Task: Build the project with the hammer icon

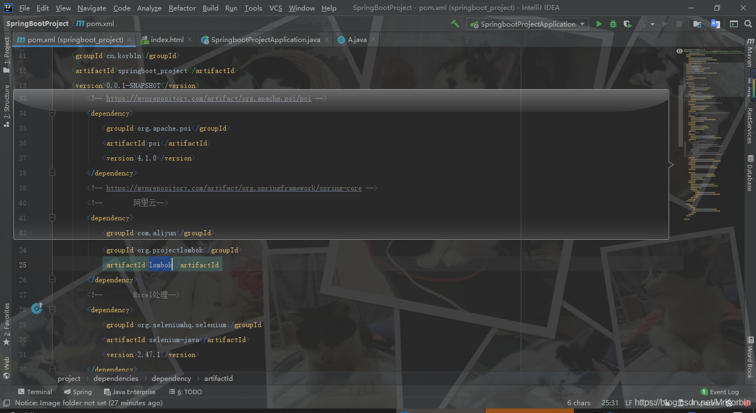Action: [x=455, y=24]
